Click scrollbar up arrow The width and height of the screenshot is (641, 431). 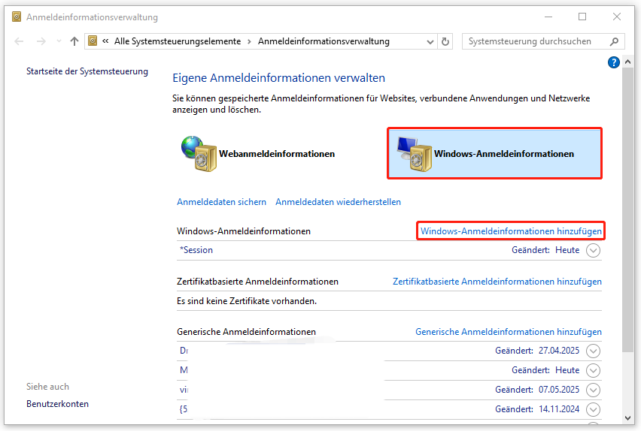click(628, 62)
